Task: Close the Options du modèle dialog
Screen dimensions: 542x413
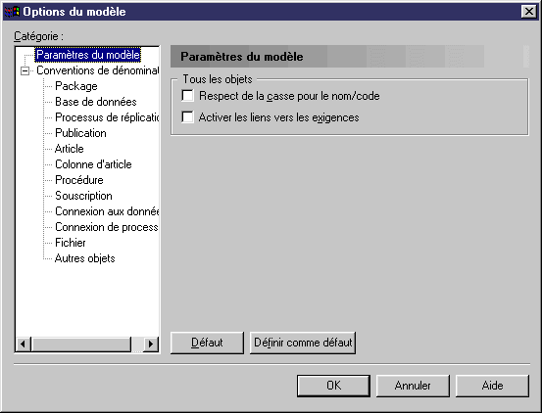Action: click(x=529, y=12)
